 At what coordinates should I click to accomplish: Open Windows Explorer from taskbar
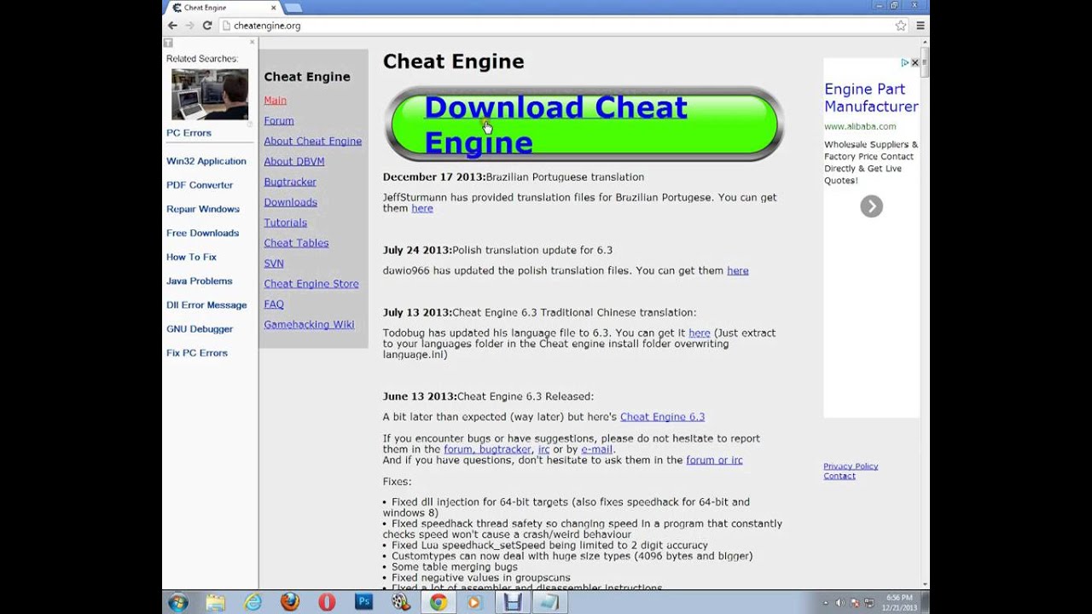click(x=215, y=602)
